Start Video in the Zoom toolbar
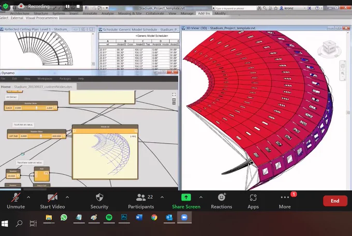 [x=52, y=201]
